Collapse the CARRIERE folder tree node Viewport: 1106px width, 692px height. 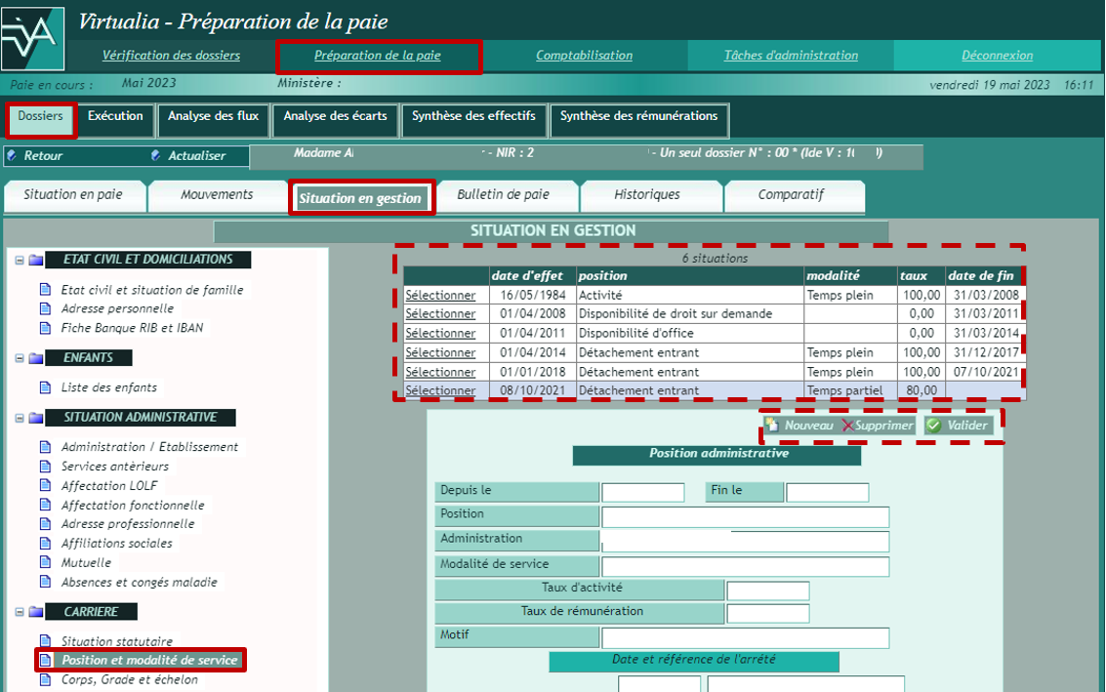click(x=20, y=612)
